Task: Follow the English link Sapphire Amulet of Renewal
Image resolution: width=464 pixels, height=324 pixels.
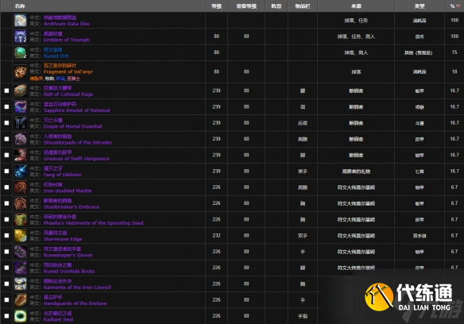Action: (x=76, y=110)
